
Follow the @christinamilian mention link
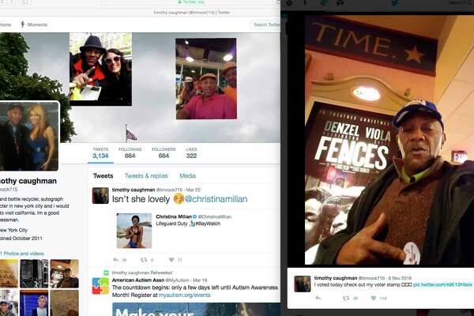(216, 199)
